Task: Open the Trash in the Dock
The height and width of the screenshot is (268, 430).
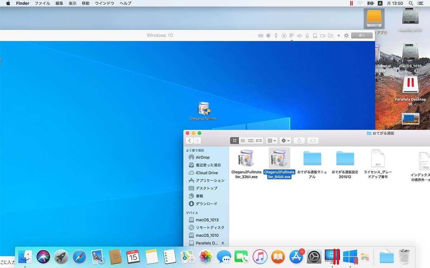Action: coord(404,256)
